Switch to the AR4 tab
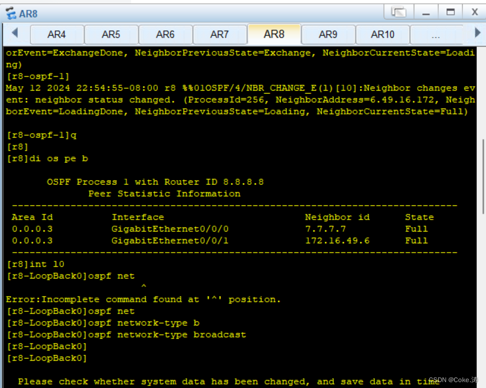Screen dimensions: 486x388 point(57,34)
